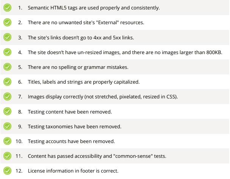The height and width of the screenshot is (179, 230).
Task: Click the check icon beside External resources item
Action: click(7, 22)
